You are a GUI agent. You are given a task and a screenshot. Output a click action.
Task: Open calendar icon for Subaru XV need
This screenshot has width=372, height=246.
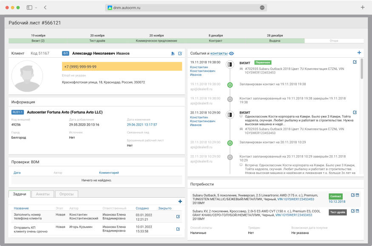coord(357,210)
